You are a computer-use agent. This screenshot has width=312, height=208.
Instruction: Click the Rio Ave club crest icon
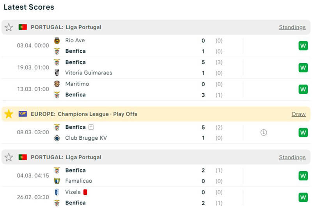(x=57, y=41)
